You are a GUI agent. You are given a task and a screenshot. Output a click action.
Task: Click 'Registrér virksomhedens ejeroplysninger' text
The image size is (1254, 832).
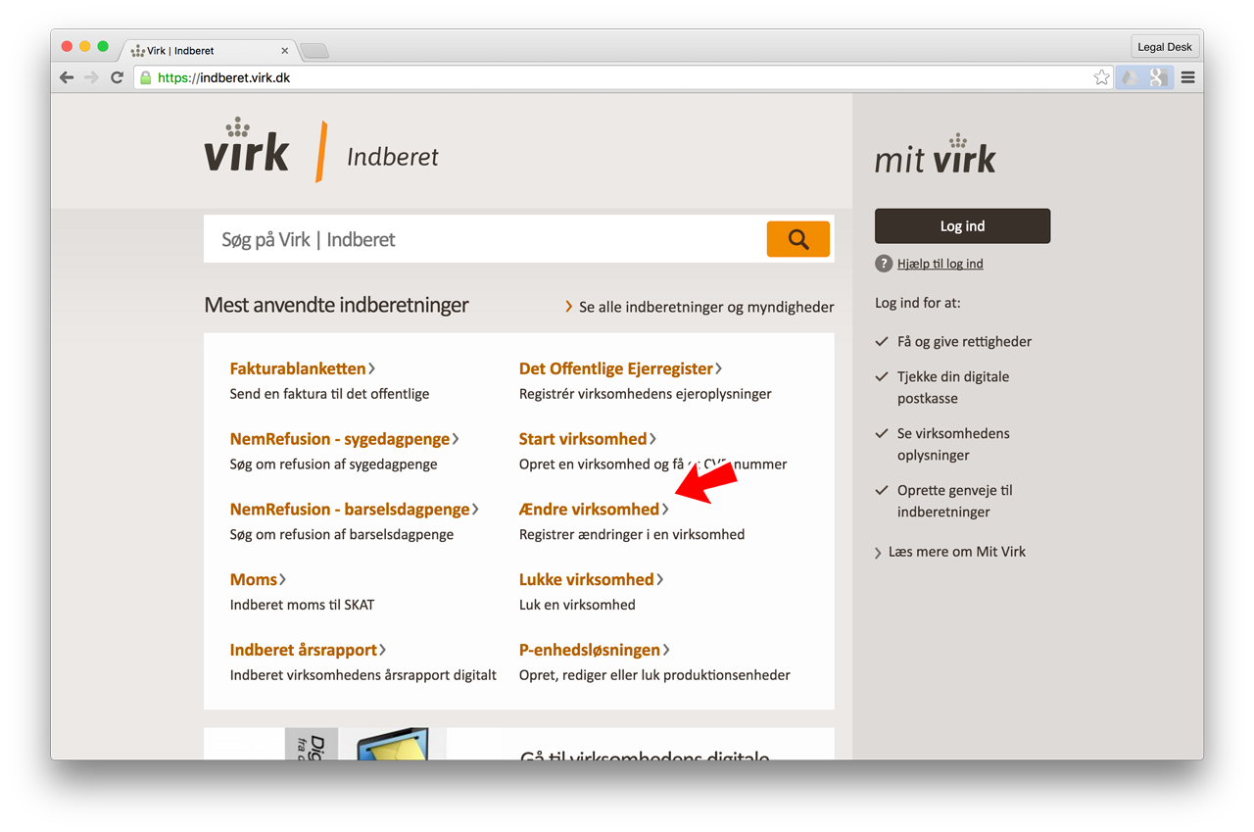[x=646, y=394]
